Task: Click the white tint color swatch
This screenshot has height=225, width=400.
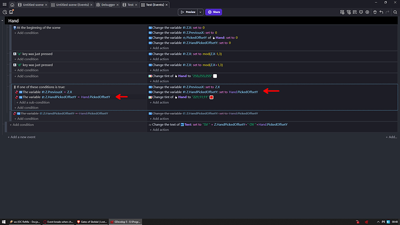Action: 215,76
